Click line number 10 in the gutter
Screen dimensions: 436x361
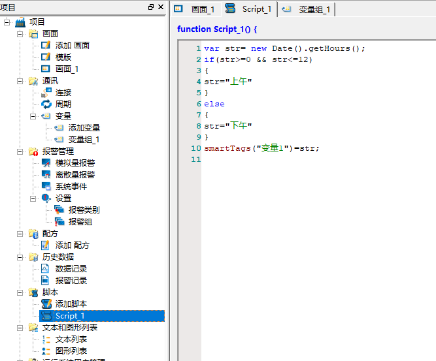click(195, 148)
